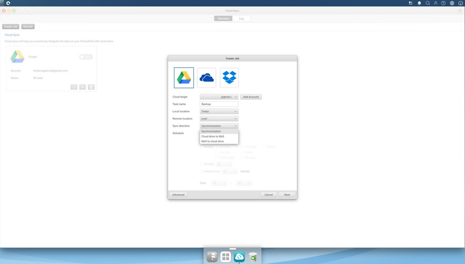Check the Tuesday checkbox

coord(218,152)
